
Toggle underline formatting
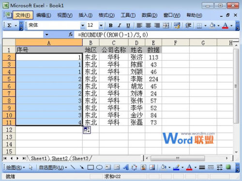[x=128, y=26]
